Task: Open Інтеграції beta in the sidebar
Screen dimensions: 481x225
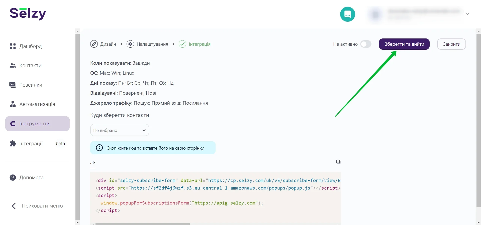Action: click(x=37, y=143)
